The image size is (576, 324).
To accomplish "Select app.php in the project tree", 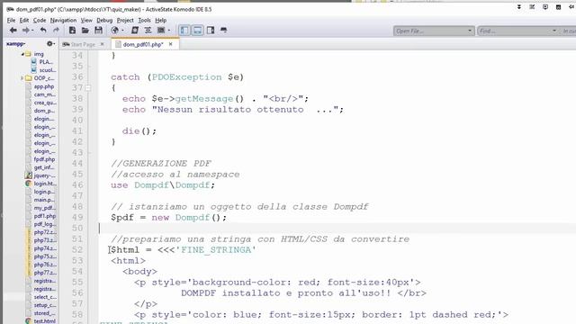I will point(44,86).
